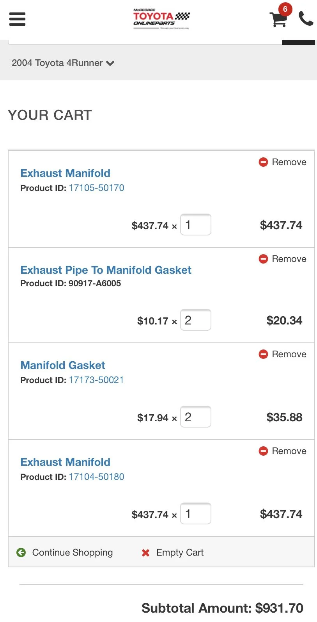Click red remove icon for Exhaust Pipe Gasket
This screenshot has width=317, height=622.
click(x=263, y=259)
